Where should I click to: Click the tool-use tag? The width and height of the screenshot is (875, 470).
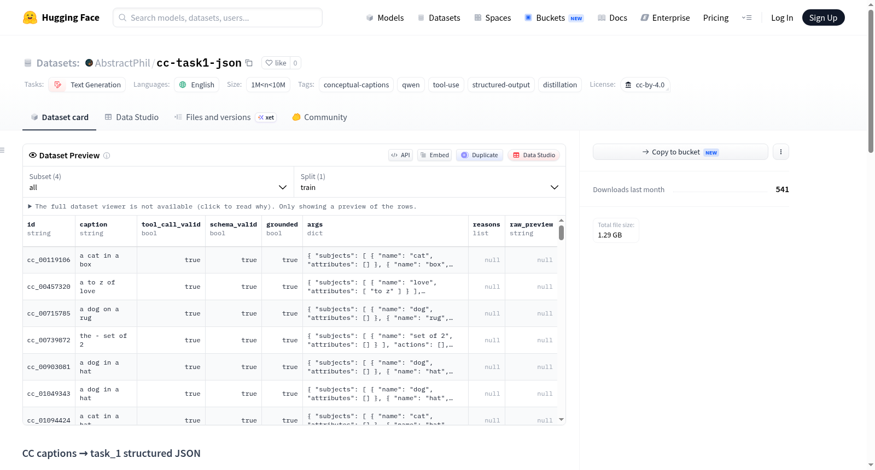(x=446, y=85)
